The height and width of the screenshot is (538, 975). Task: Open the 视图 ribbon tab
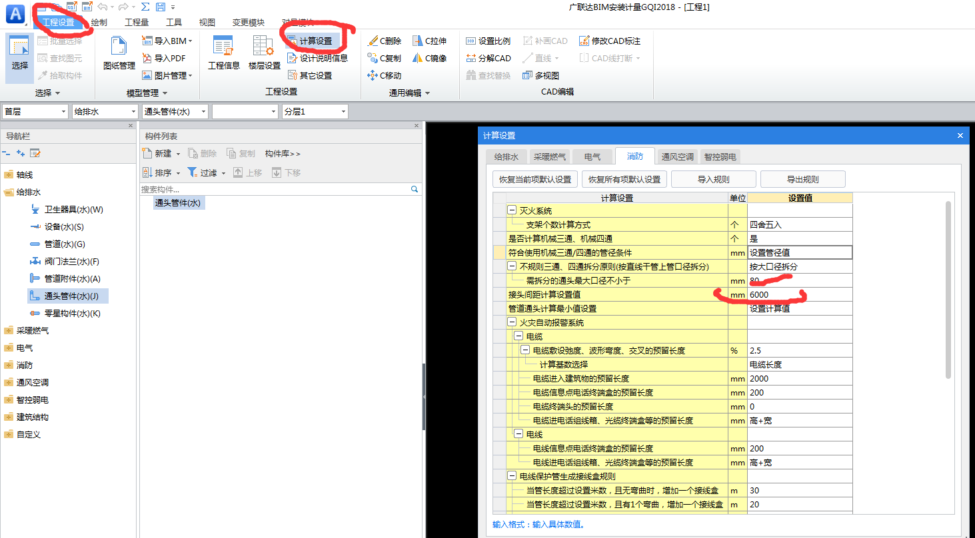(x=207, y=22)
